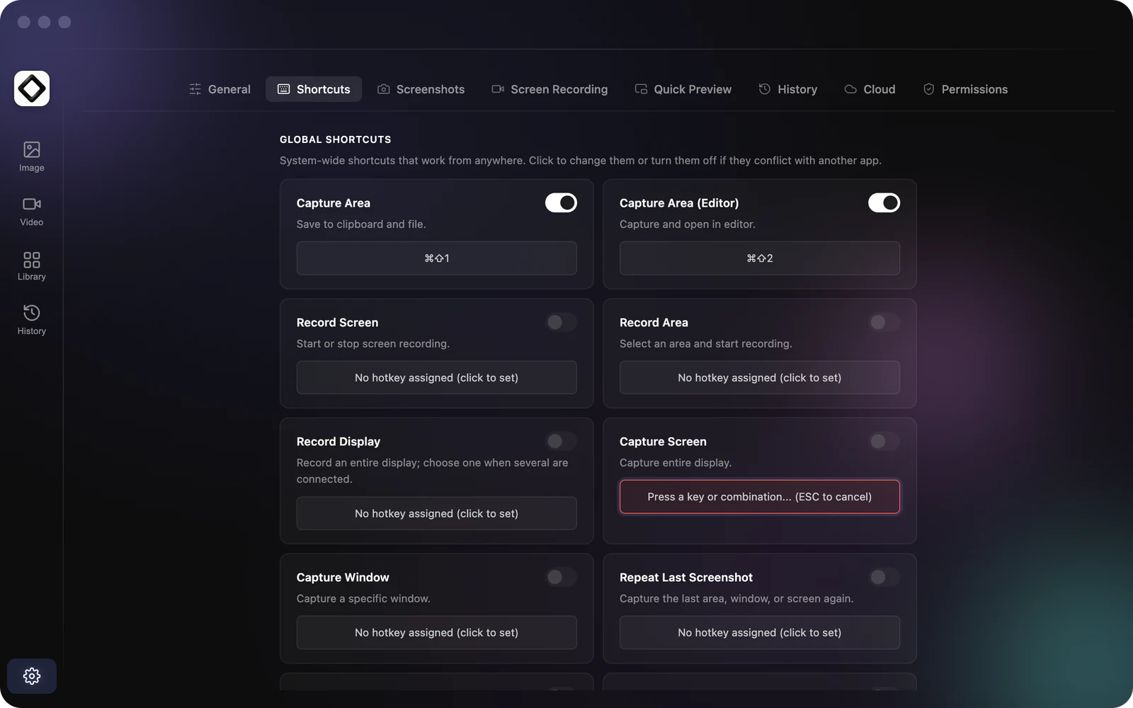Open the Permissions tab
1133x708 pixels.
tap(965, 89)
